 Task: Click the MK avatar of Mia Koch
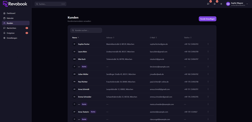[74, 59]
